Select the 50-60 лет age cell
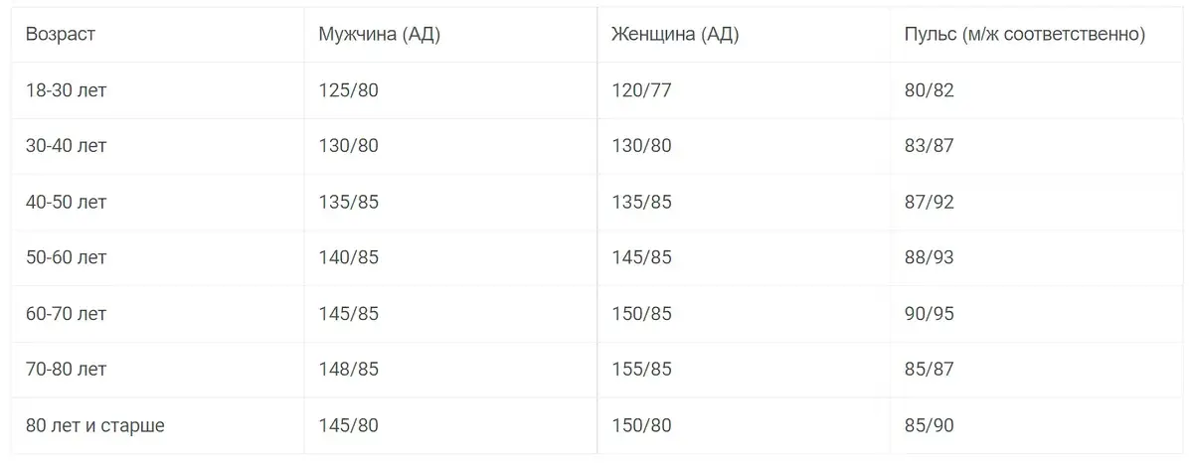 (x=67, y=257)
